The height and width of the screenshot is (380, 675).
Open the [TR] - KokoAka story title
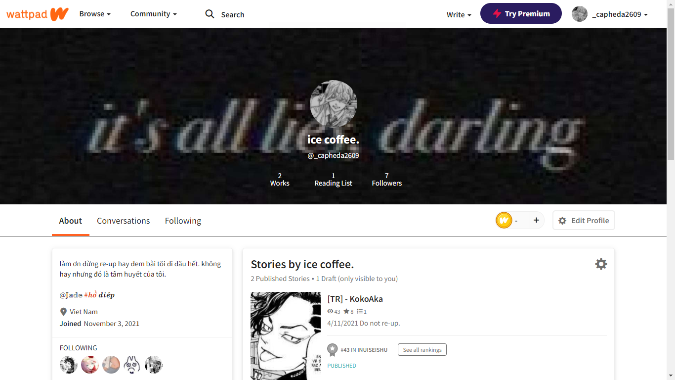355,299
